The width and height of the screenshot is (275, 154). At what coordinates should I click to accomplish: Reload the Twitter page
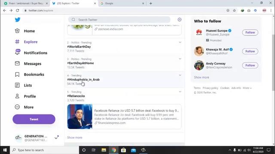pos(17,10)
